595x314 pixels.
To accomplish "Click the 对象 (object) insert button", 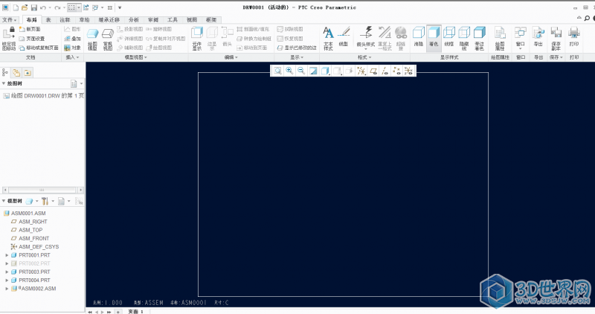I will 72,48.
